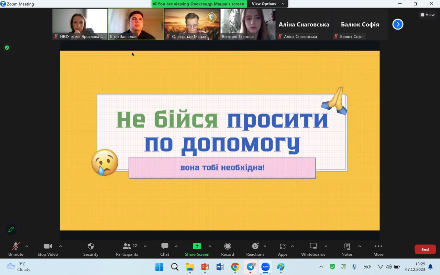Show next participants with blue arrow
440x275 pixels.
click(x=398, y=24)
